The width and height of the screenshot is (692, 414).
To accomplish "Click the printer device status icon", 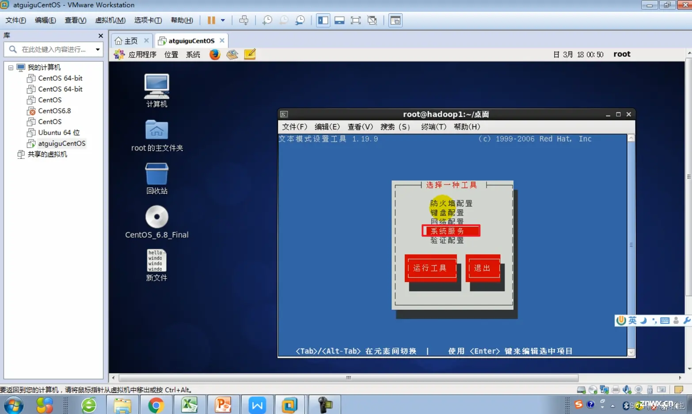I will tap(616, 390).
